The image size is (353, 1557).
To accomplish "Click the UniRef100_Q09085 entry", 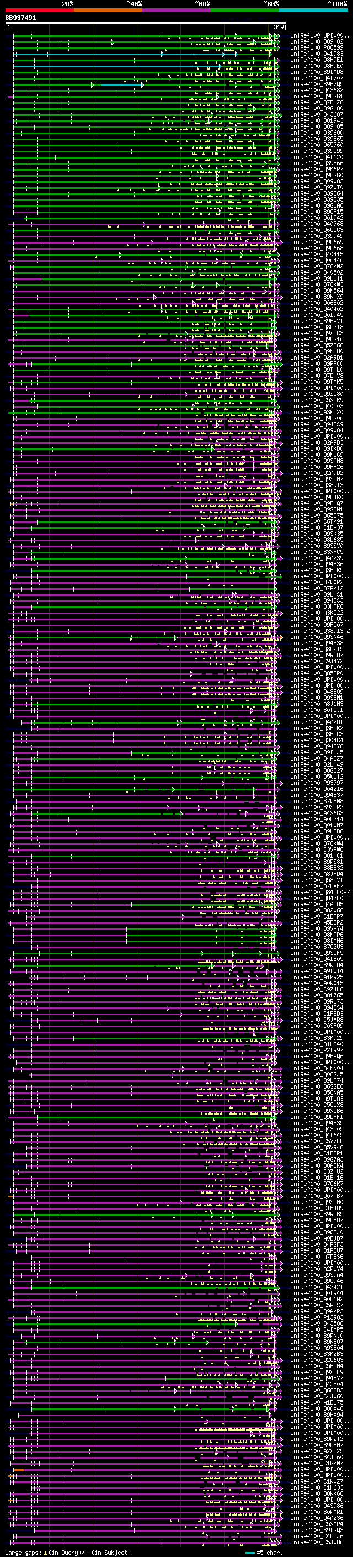I will 317,126.
